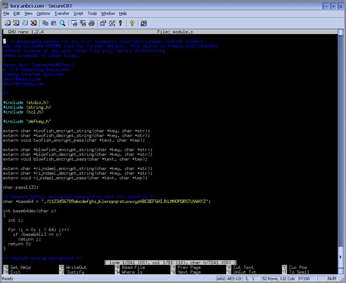Image resolution: width=346 pixels, height=283 pixels.
Task: Click the 'if (base64[i] == c)' line
Action: pos(37,234)
